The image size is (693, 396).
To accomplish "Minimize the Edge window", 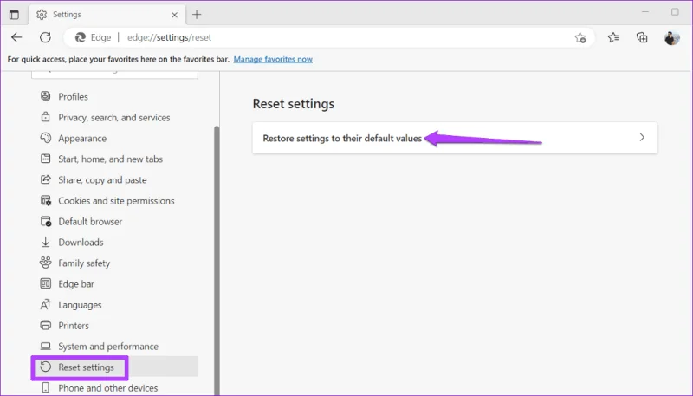I will click(645, 12).
